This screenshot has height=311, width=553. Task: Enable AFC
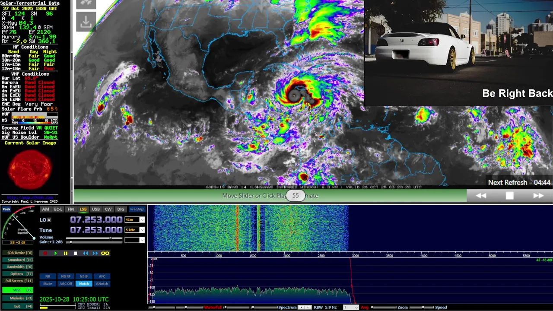tap(102, 276)
